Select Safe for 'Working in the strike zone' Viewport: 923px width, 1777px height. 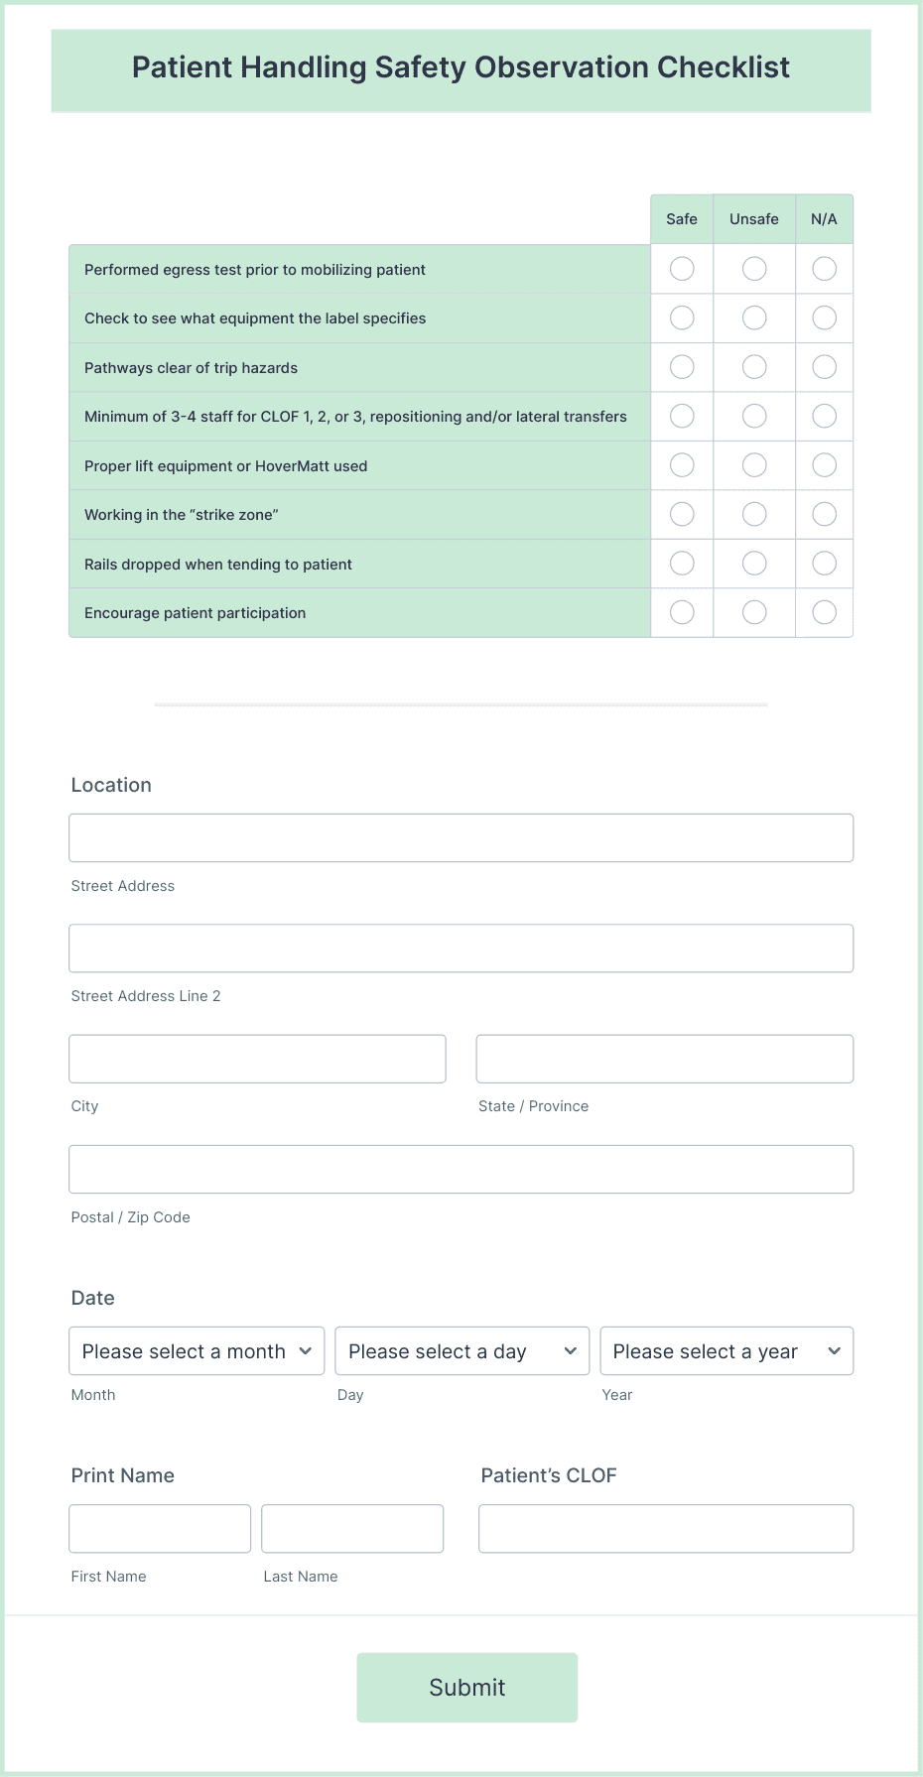pos(681,514)
